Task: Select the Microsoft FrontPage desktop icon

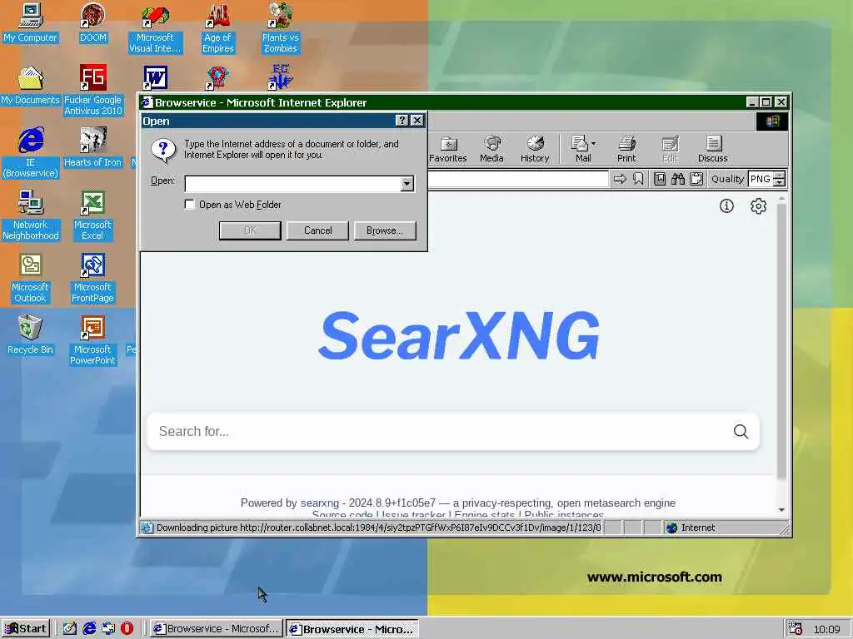Action: tap(92, 278)
